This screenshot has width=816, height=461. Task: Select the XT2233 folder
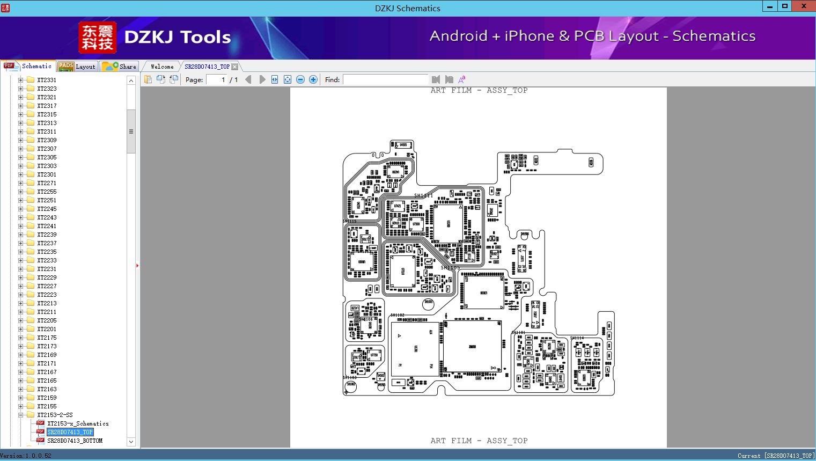click(47, 260)
